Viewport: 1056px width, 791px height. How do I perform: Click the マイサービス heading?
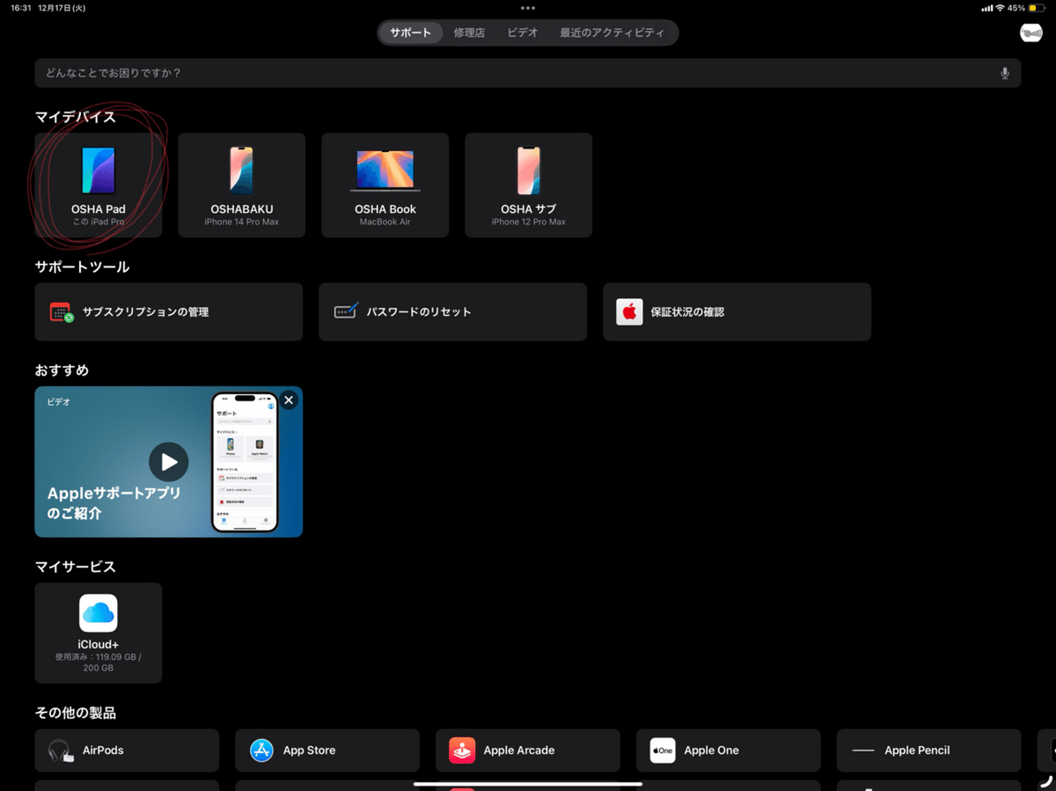click(x=76, y=567)
